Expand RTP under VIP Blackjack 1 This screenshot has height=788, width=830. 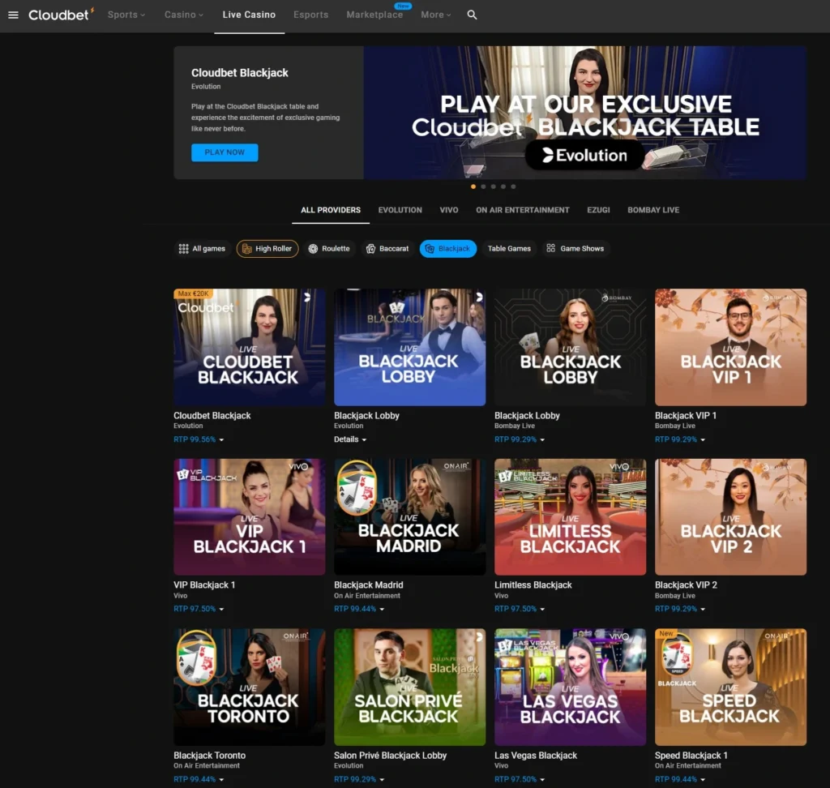tap(199, 609)
